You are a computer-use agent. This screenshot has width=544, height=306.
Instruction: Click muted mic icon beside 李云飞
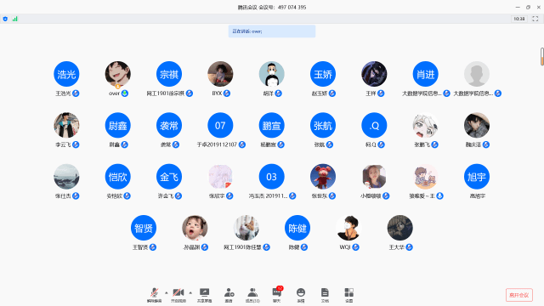(x=76, y=144)
